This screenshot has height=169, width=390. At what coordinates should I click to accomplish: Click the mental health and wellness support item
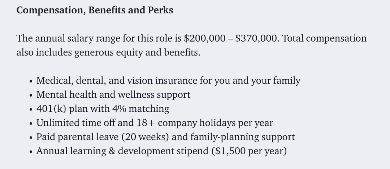click(x=113, y=95)
